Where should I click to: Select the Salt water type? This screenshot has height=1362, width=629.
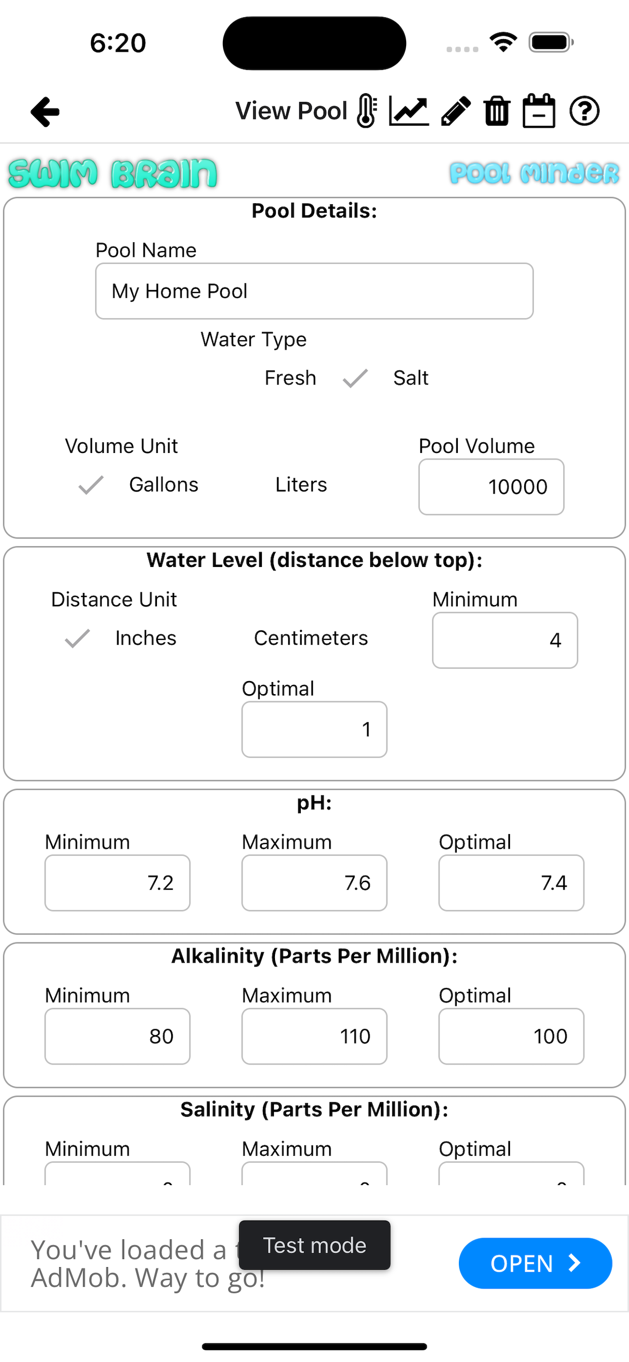(411, 378)
